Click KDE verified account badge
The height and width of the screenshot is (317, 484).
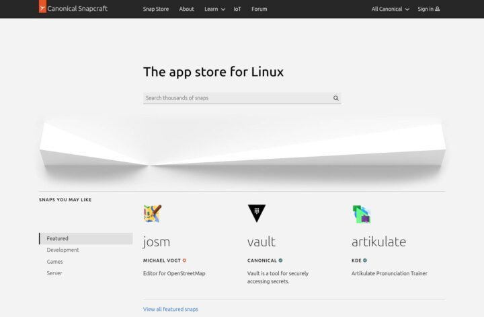(x=365, y=260)
